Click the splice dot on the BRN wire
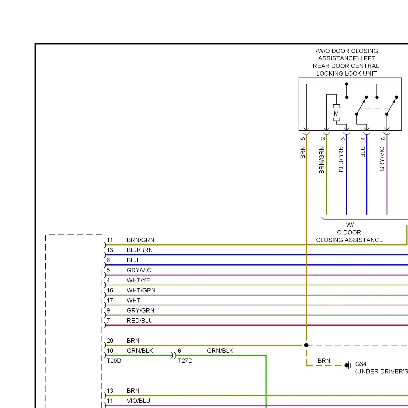The image size is (408, 408). [x=306, y=345]
